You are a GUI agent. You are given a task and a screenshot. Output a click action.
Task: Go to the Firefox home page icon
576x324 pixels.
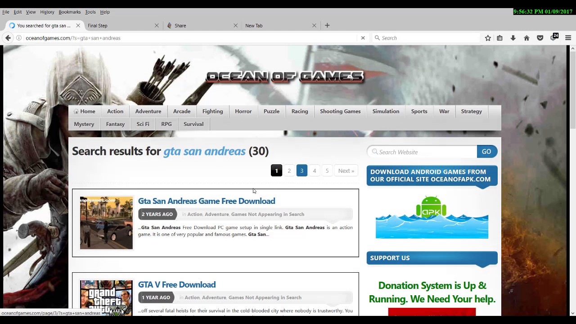coord(526,38)
